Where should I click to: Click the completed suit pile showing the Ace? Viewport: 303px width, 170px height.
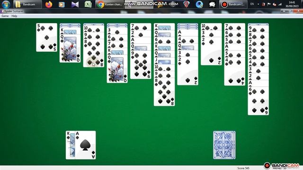(85, 145)
